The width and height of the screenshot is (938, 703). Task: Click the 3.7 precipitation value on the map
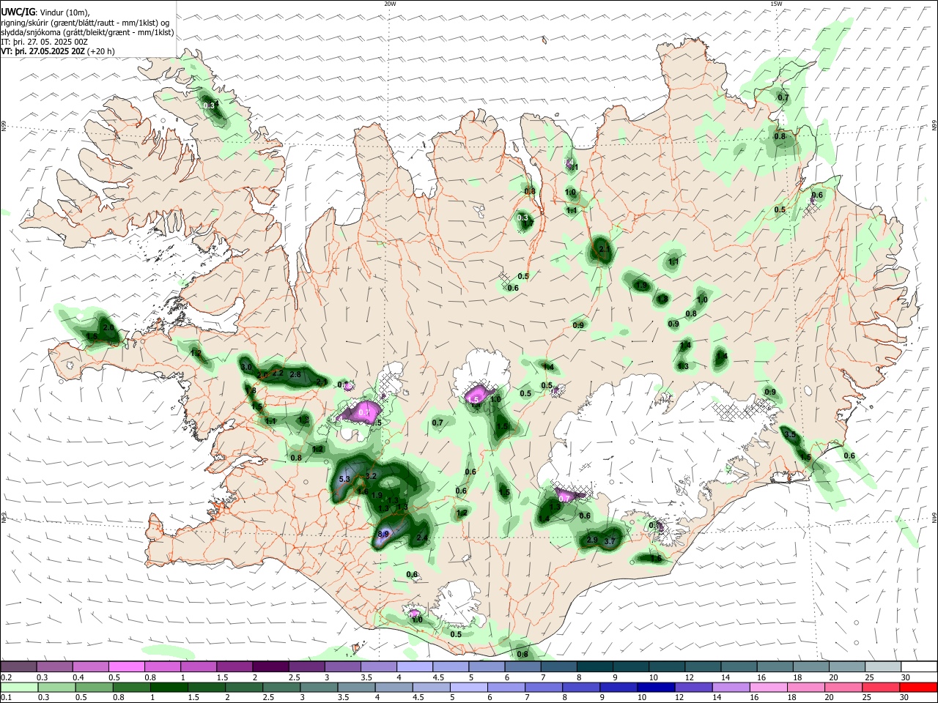(x=608, y=540)
